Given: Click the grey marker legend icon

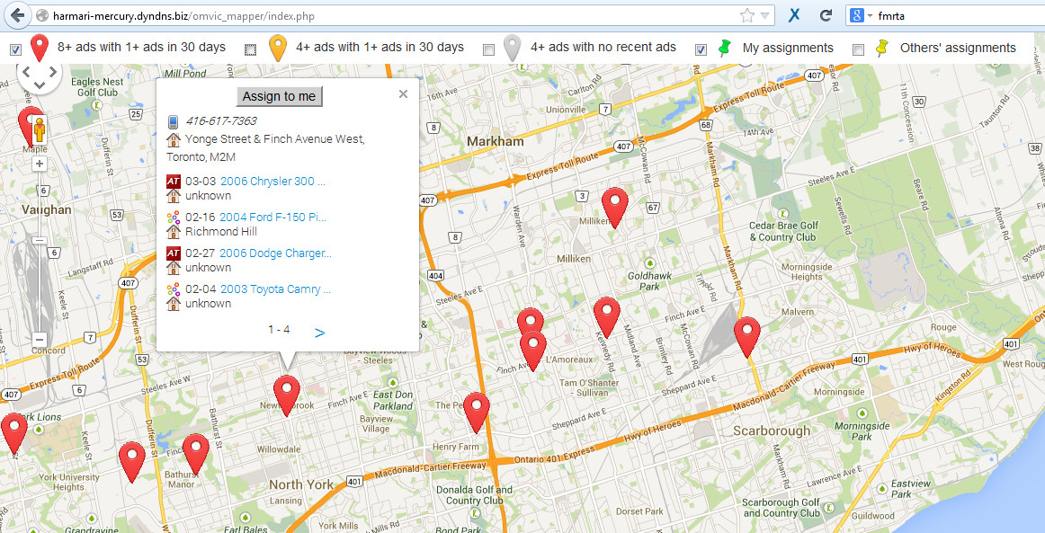Looking at the screenshot, I should click(x=512, y=48).
